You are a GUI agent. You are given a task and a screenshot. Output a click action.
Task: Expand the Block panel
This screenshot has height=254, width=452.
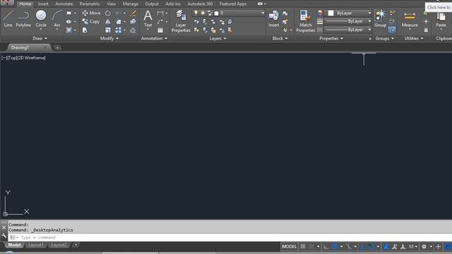[x=280, y=38]
